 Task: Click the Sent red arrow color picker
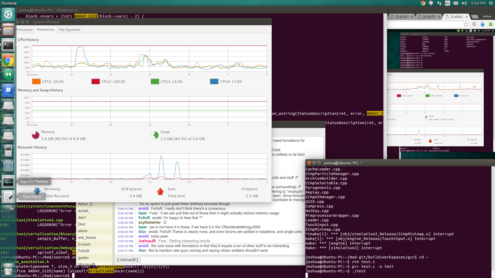pos(160,191)
